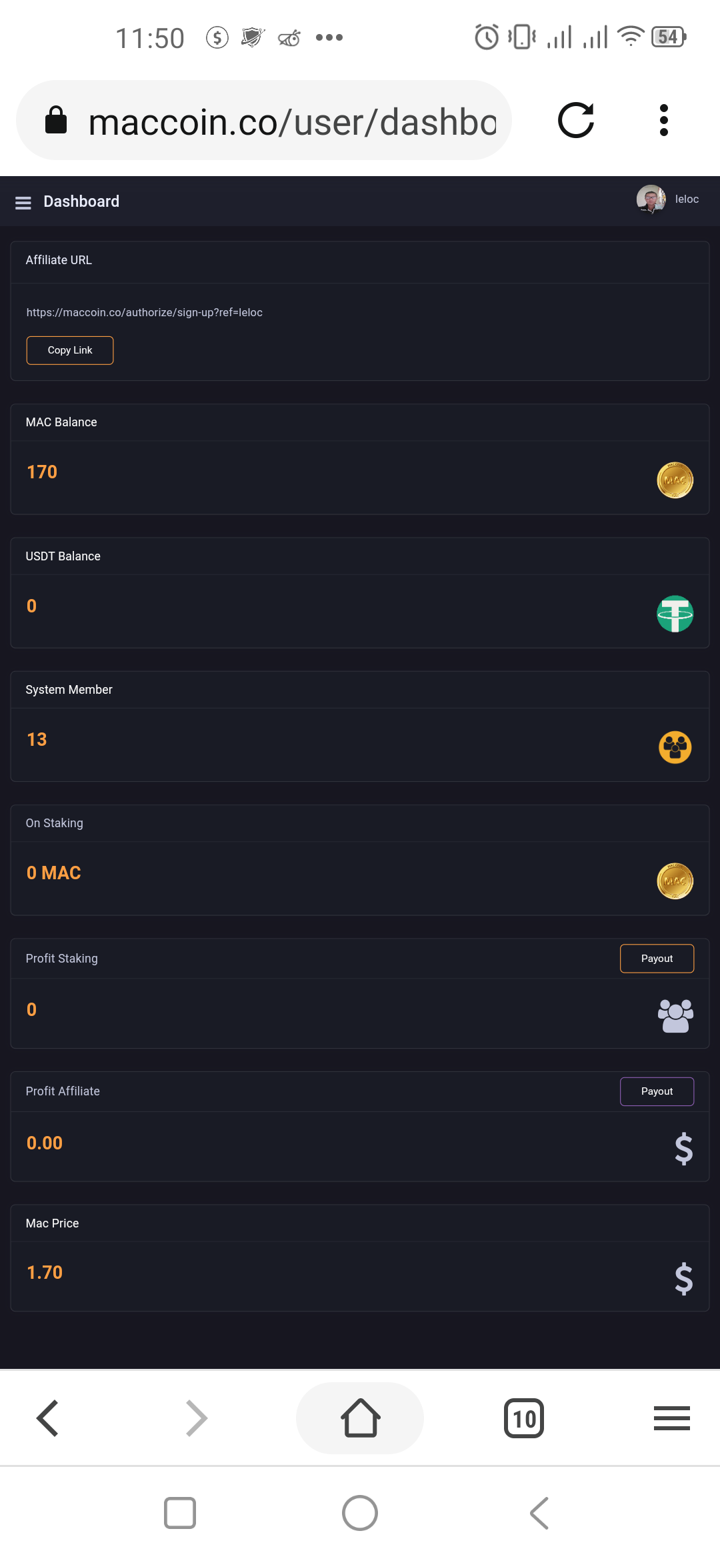Click the leloc profile avatar
720x1561 pixels.
coord(651,199)
